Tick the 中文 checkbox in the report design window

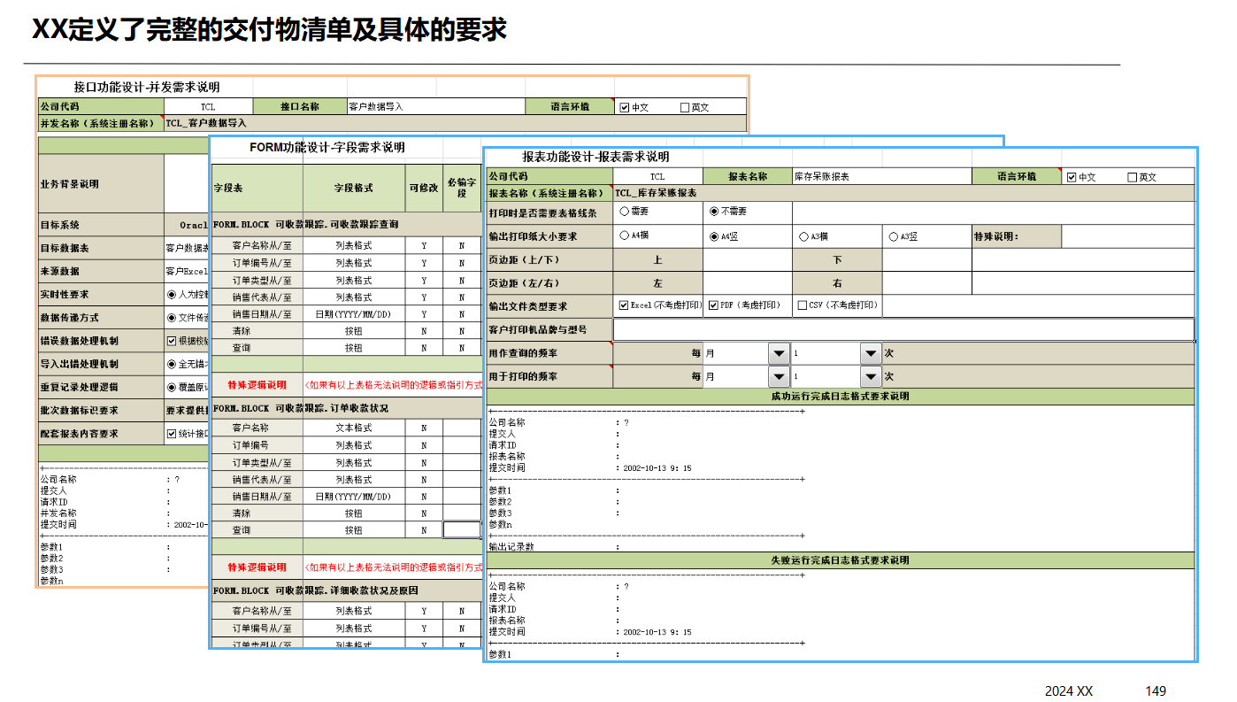click(1072, 177)
